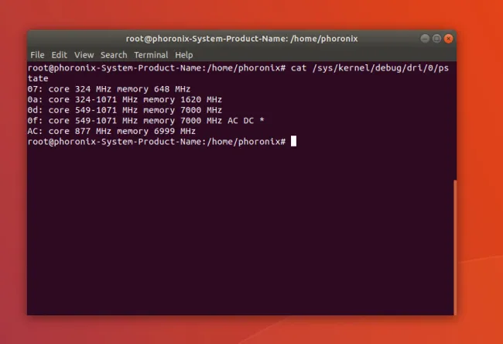The width and height of the screenshot is (503, 344).
Task: Close the terminal window
Action: pyautogui.click(x=449, y=39)
